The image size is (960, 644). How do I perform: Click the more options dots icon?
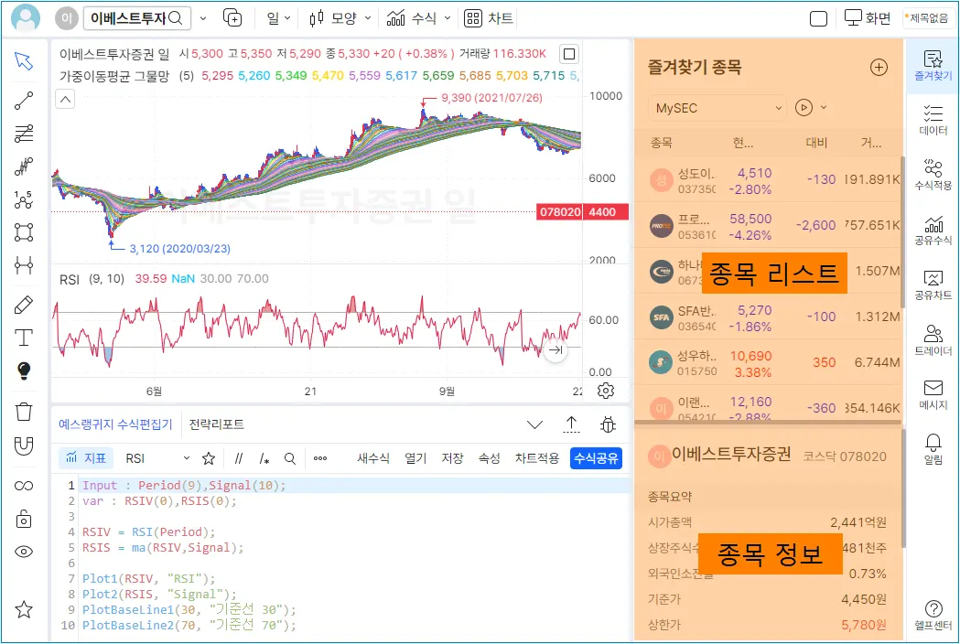pyautogui.click(x=320, y=458)
